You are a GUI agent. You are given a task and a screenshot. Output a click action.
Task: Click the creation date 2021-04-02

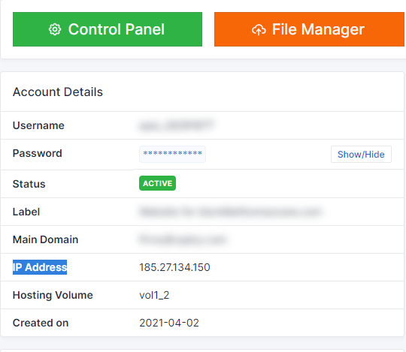click(x=169, y=323)
